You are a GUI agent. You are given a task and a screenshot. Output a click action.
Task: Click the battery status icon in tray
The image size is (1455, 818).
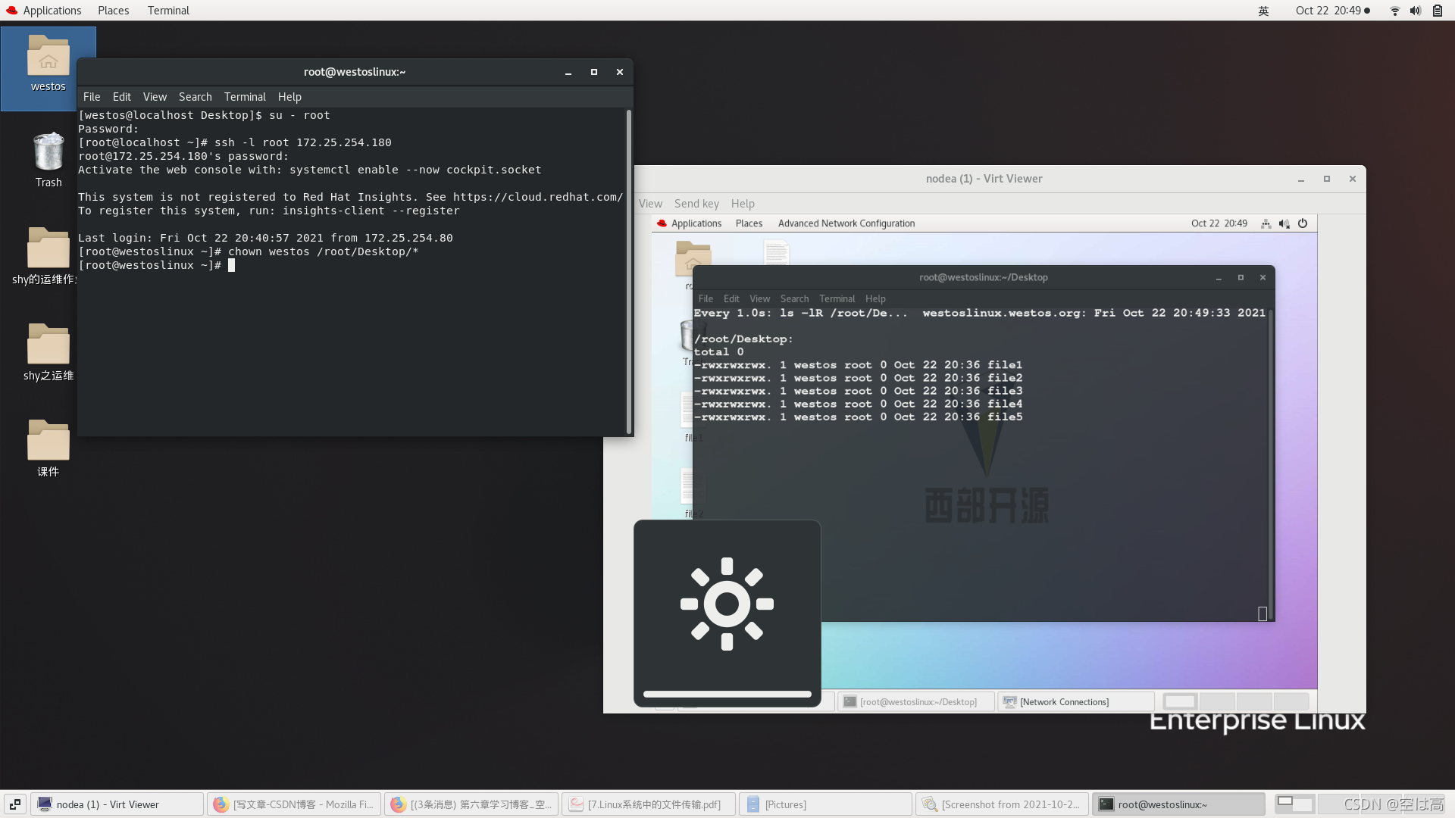(1435, 11)
